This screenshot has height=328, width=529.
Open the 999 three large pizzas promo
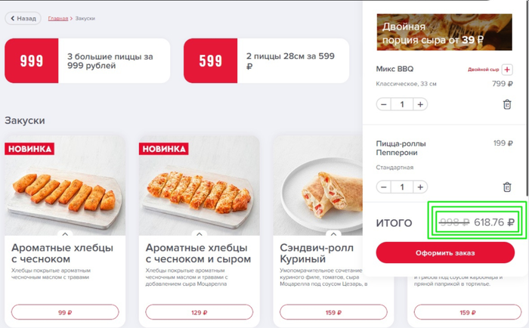coord(88,60)
